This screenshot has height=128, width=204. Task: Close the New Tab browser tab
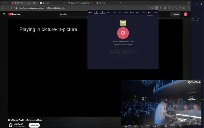click(121, 3)
